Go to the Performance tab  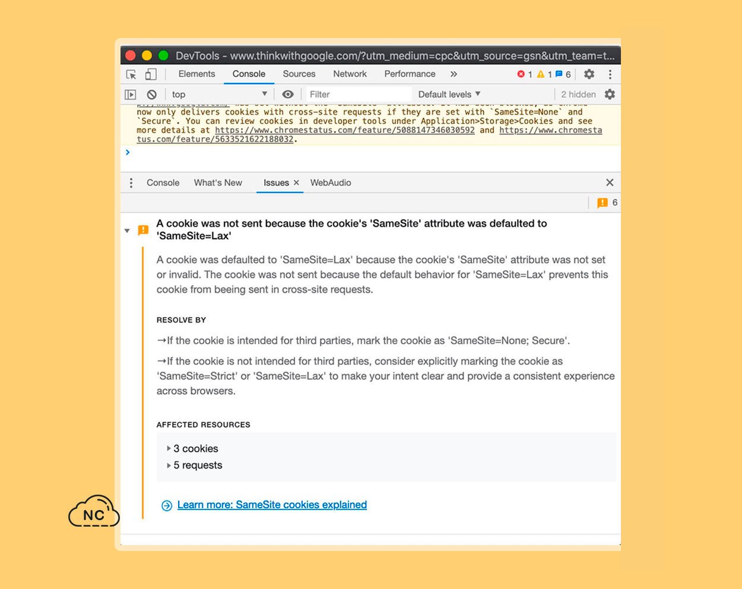point(410,74)
